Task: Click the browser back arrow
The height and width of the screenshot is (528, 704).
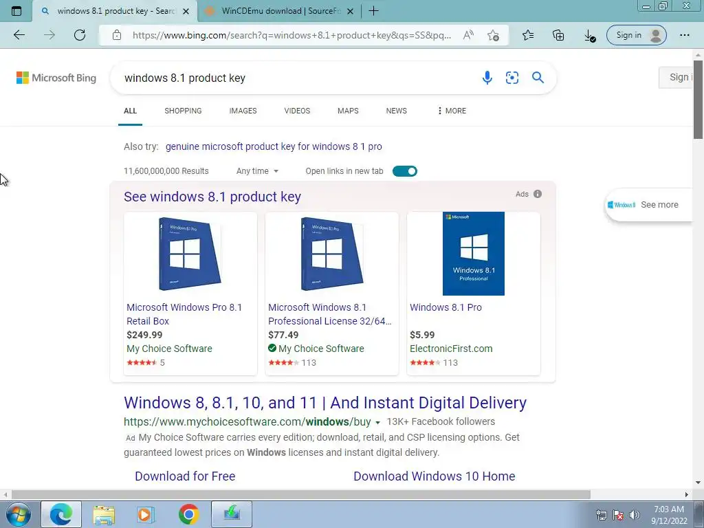Action: 19,35
